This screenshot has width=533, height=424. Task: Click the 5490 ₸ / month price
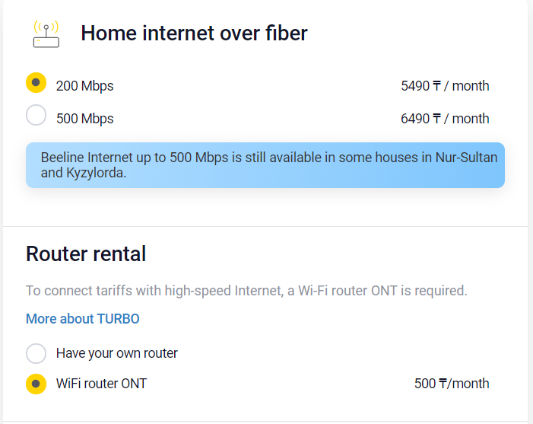click(445, 86)
